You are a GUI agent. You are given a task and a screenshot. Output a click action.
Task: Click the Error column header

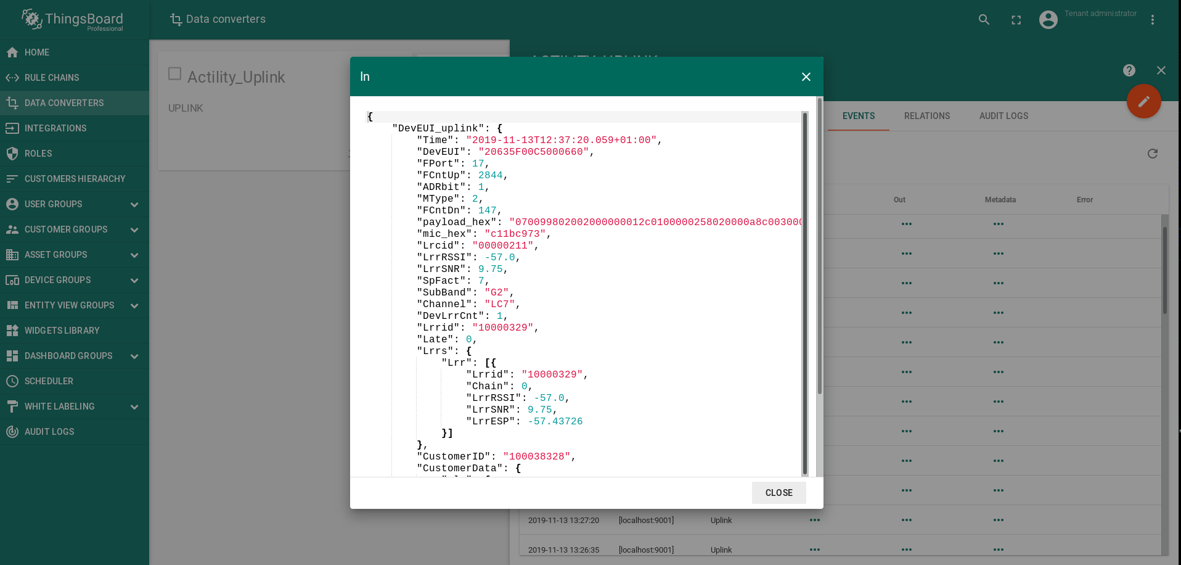(1084, 200)
